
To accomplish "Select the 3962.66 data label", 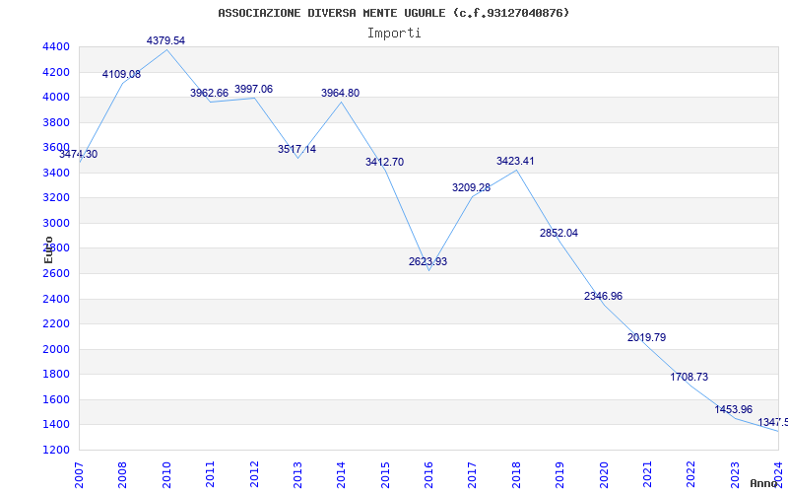I will (x=209, y=93).
